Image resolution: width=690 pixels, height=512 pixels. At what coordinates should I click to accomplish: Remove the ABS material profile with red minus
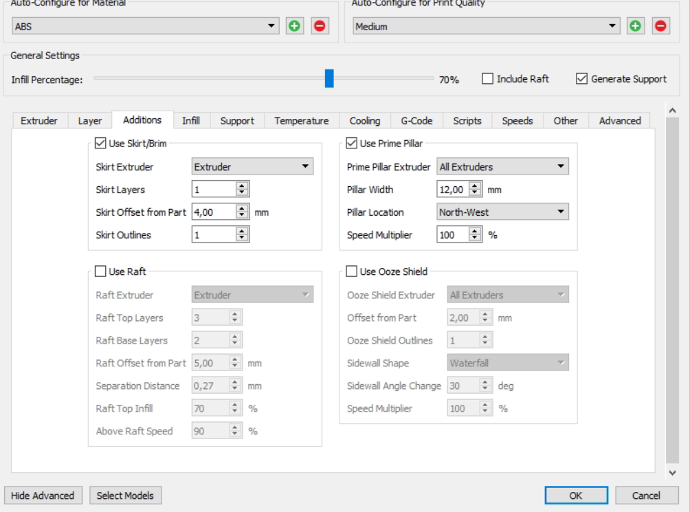coord(320,26)
